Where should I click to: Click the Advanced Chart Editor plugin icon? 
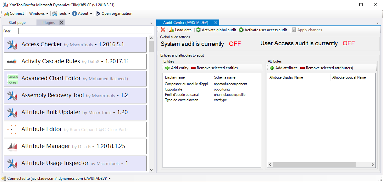(13, 79)
